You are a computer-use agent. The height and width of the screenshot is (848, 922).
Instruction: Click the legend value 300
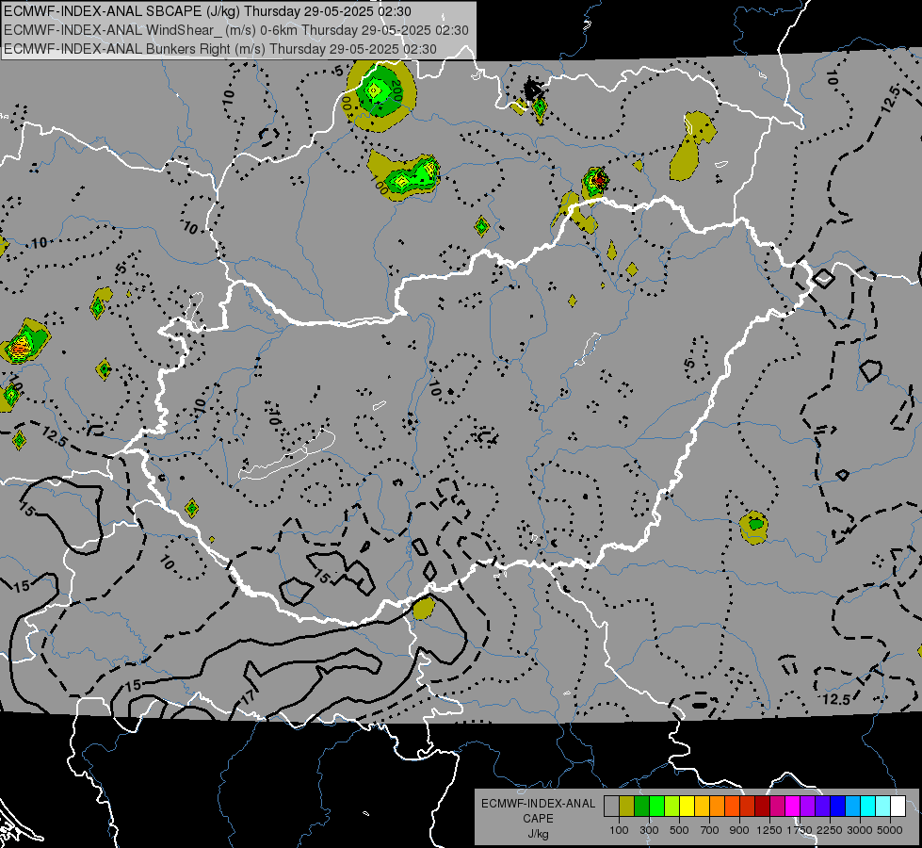(649, 830)
